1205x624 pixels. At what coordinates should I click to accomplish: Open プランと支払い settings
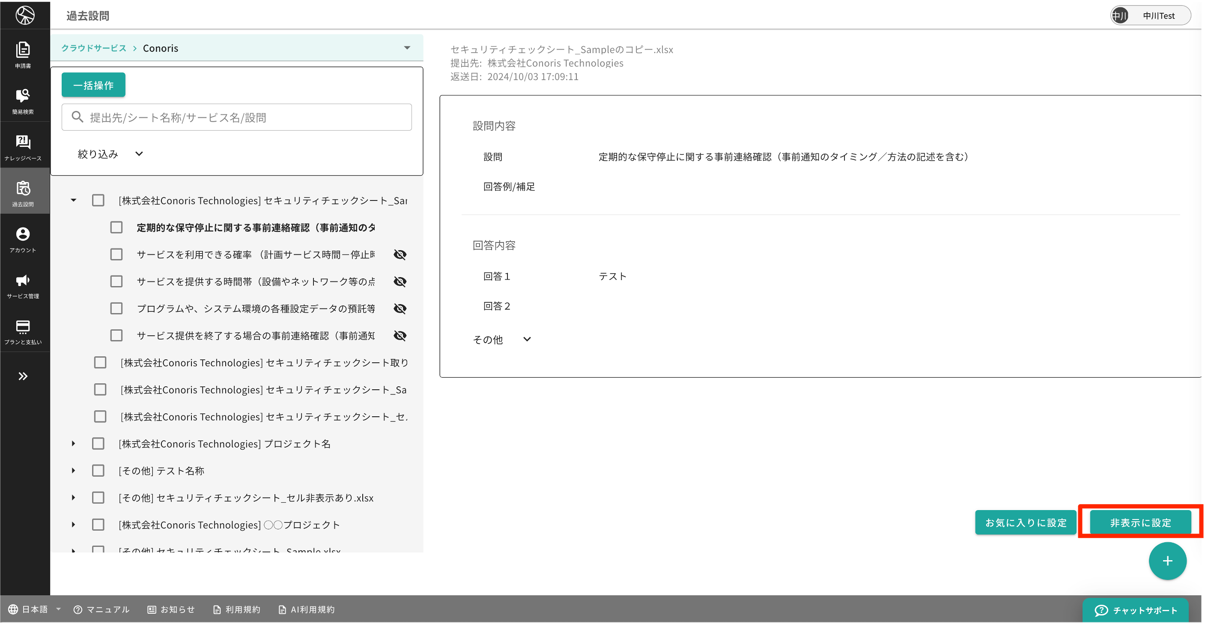[x=24, y=331]
